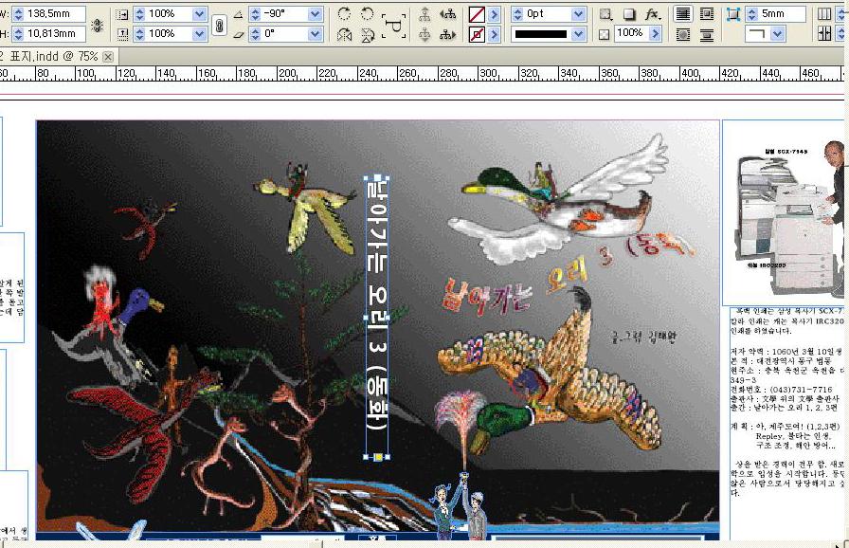Select the no text wrap option

pos(682,14)
